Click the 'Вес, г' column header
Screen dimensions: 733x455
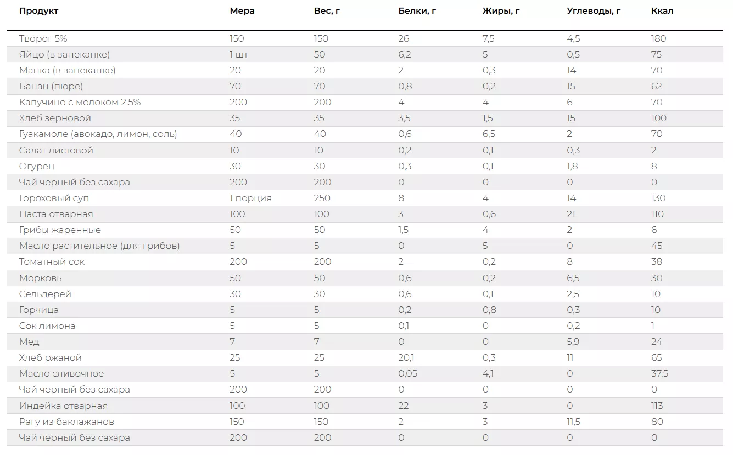327,11
